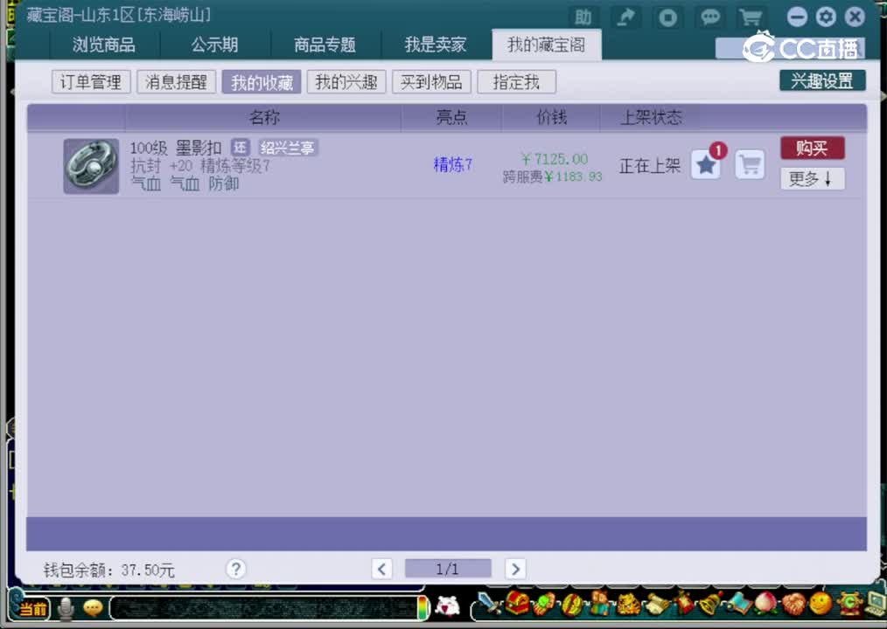Image resolution: width=887 pixels, height=629 pixels.
Task: Click the sword icon on the game taskbar
Action: pos(487,605)
